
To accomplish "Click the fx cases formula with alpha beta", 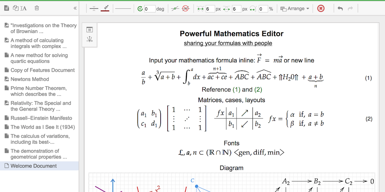I will tap(296, 118).
